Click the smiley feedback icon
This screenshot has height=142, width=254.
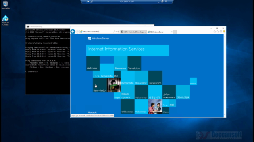pos(224,32)
